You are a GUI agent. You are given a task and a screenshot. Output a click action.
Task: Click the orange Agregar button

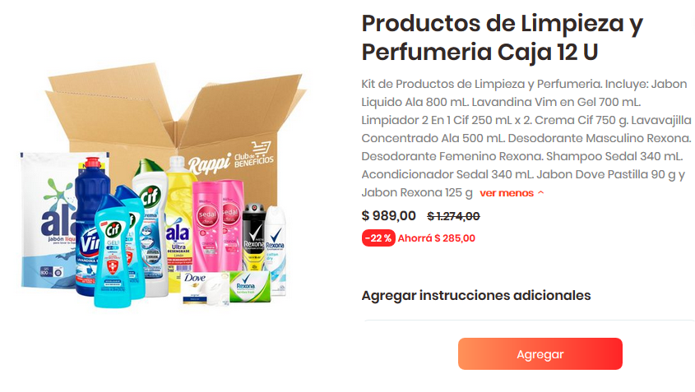(x=540, y=353)
